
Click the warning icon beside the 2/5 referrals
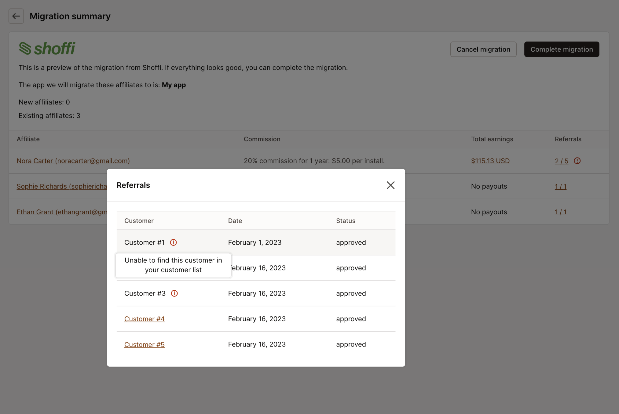pyautogui.click(x=577, y=161)
